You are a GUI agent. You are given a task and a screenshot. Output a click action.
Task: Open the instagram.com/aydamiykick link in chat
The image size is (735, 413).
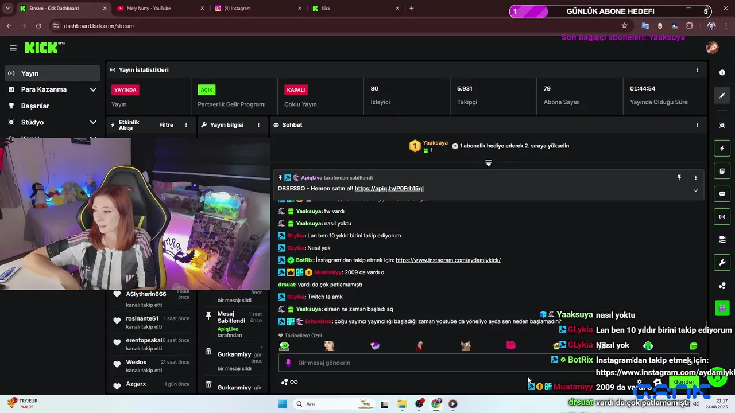point(448,260)
